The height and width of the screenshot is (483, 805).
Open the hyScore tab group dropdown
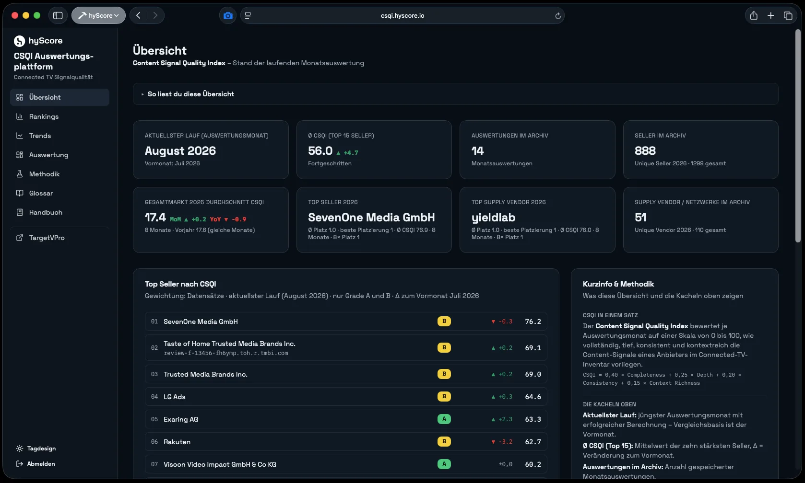tap(98, 15)
